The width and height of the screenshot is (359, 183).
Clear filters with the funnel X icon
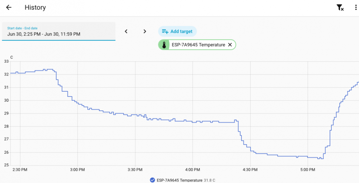pyautogui.click(x=340, y=8)
